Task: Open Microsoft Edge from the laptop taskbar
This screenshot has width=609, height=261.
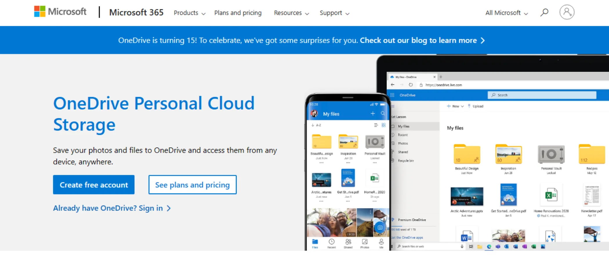Action: coord(489,246)
